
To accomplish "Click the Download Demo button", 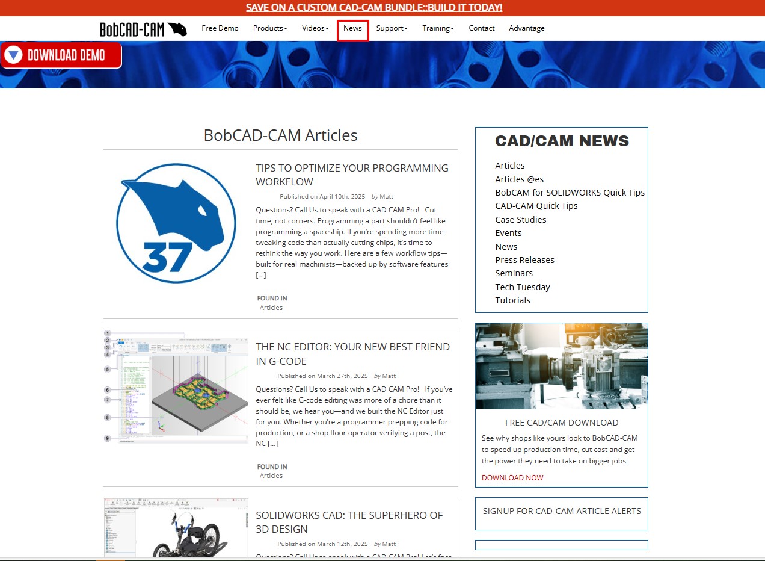I will point(61,55).
